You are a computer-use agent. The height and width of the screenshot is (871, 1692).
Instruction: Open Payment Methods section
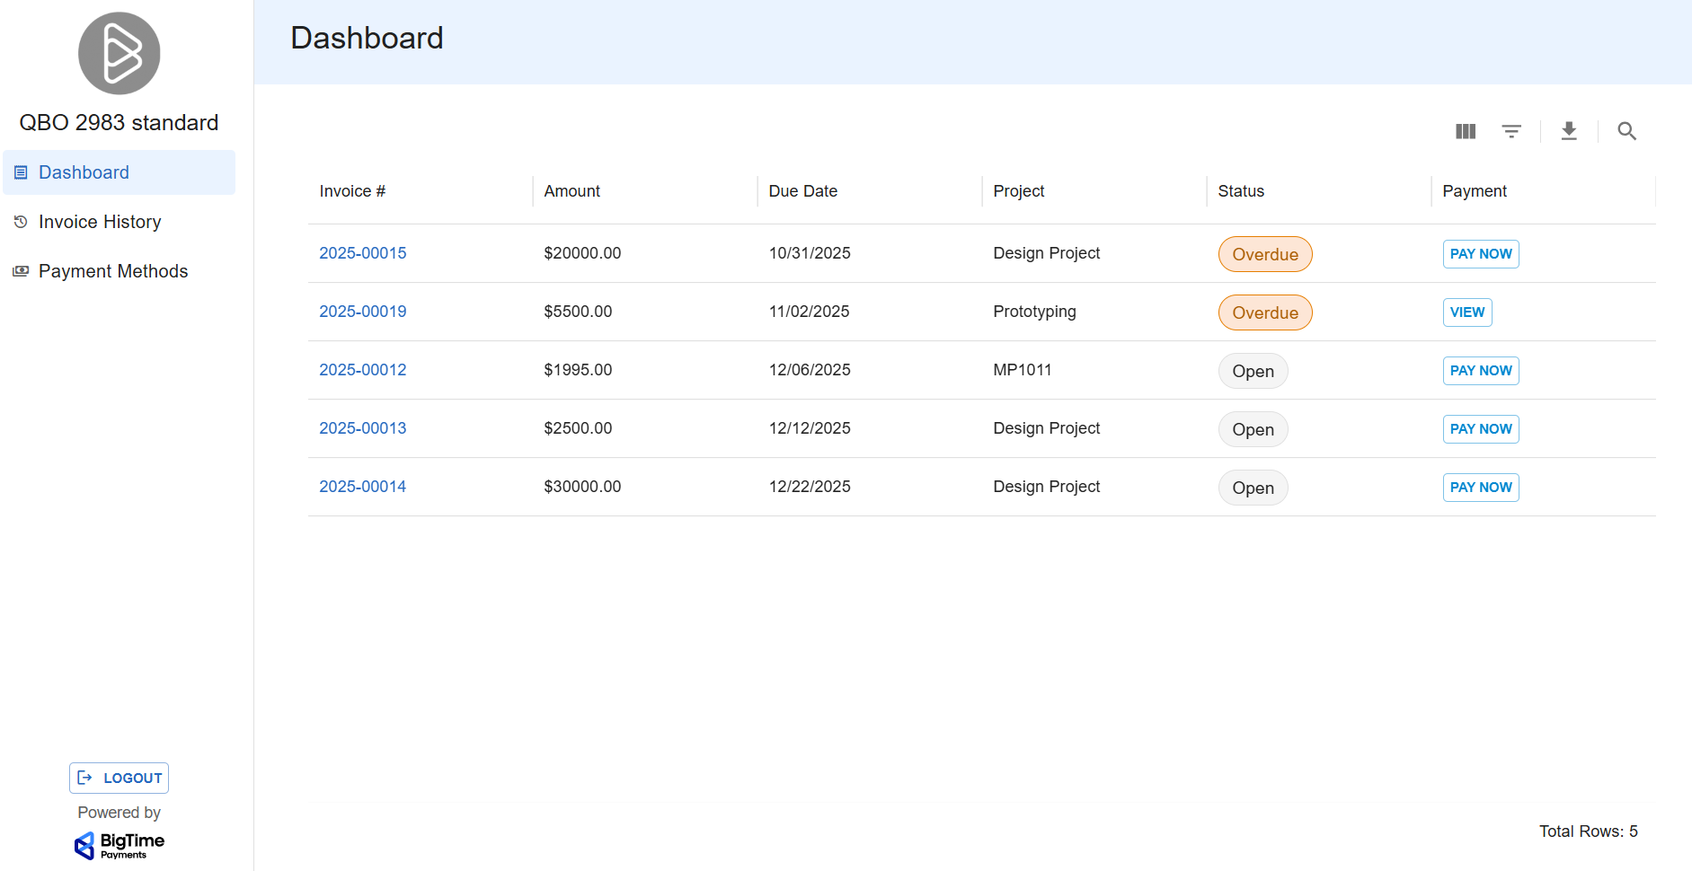point(113,271)
